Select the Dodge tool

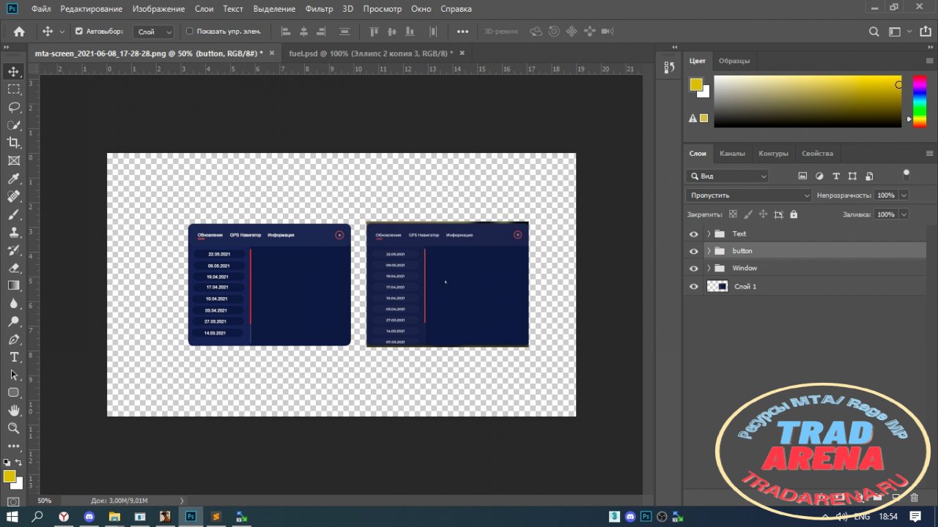[x=14, y=321]
